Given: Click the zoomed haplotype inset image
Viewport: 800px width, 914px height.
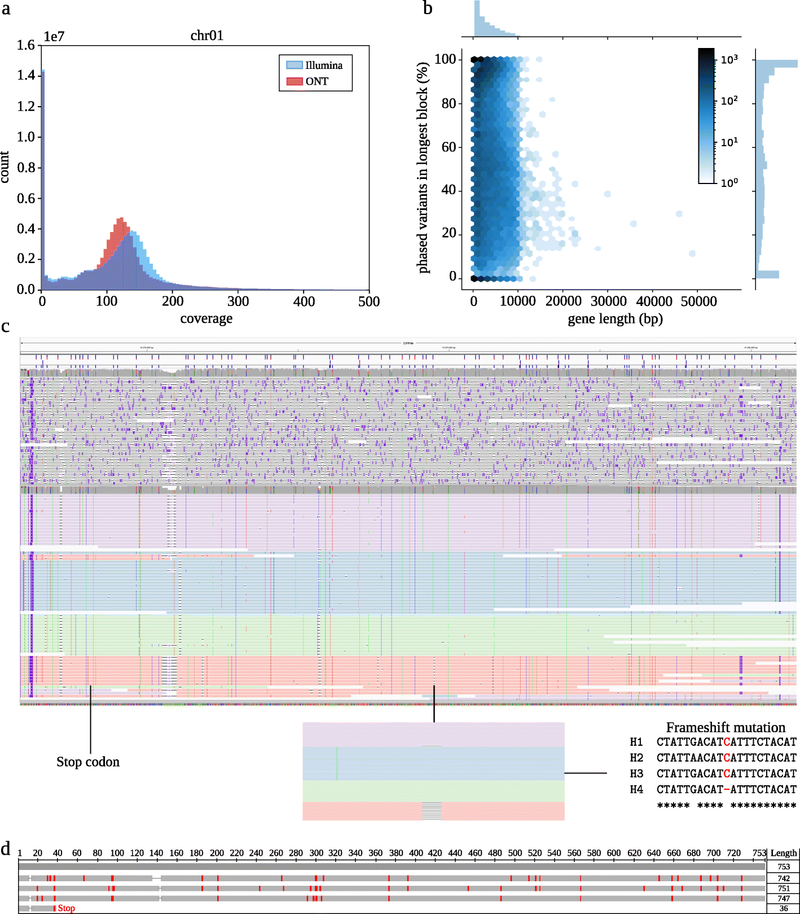Looking at the screenshot, I should [x=433, y=771].
